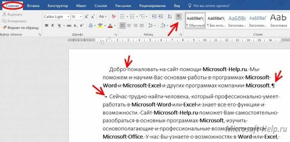Toggle underline formatting (Ч)

[59, 26]
